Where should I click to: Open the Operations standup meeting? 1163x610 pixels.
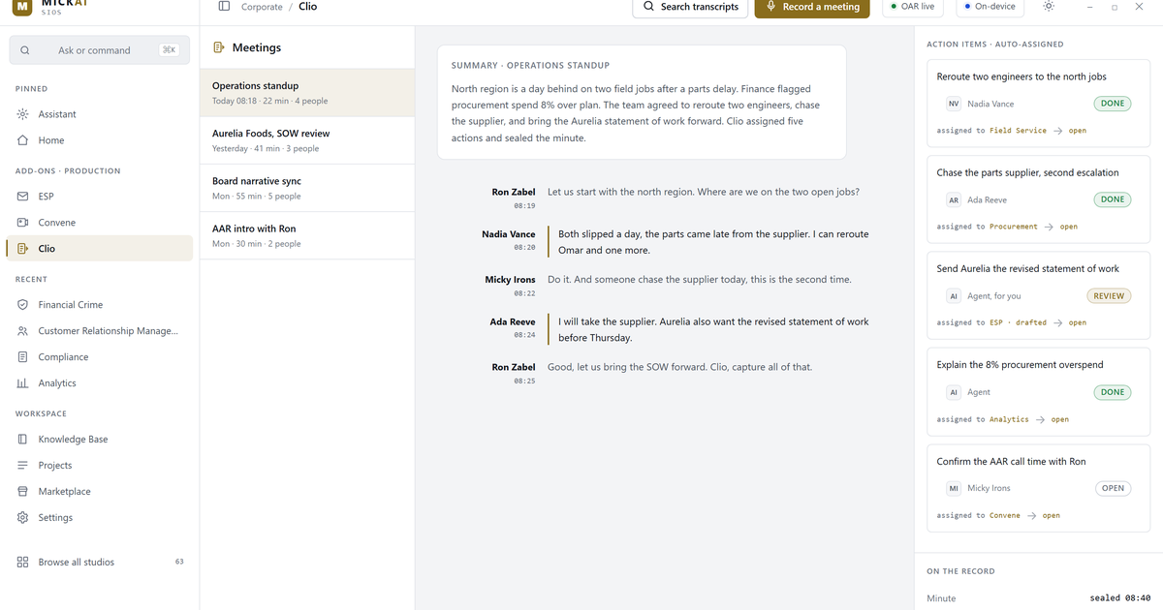click(307, 93)
